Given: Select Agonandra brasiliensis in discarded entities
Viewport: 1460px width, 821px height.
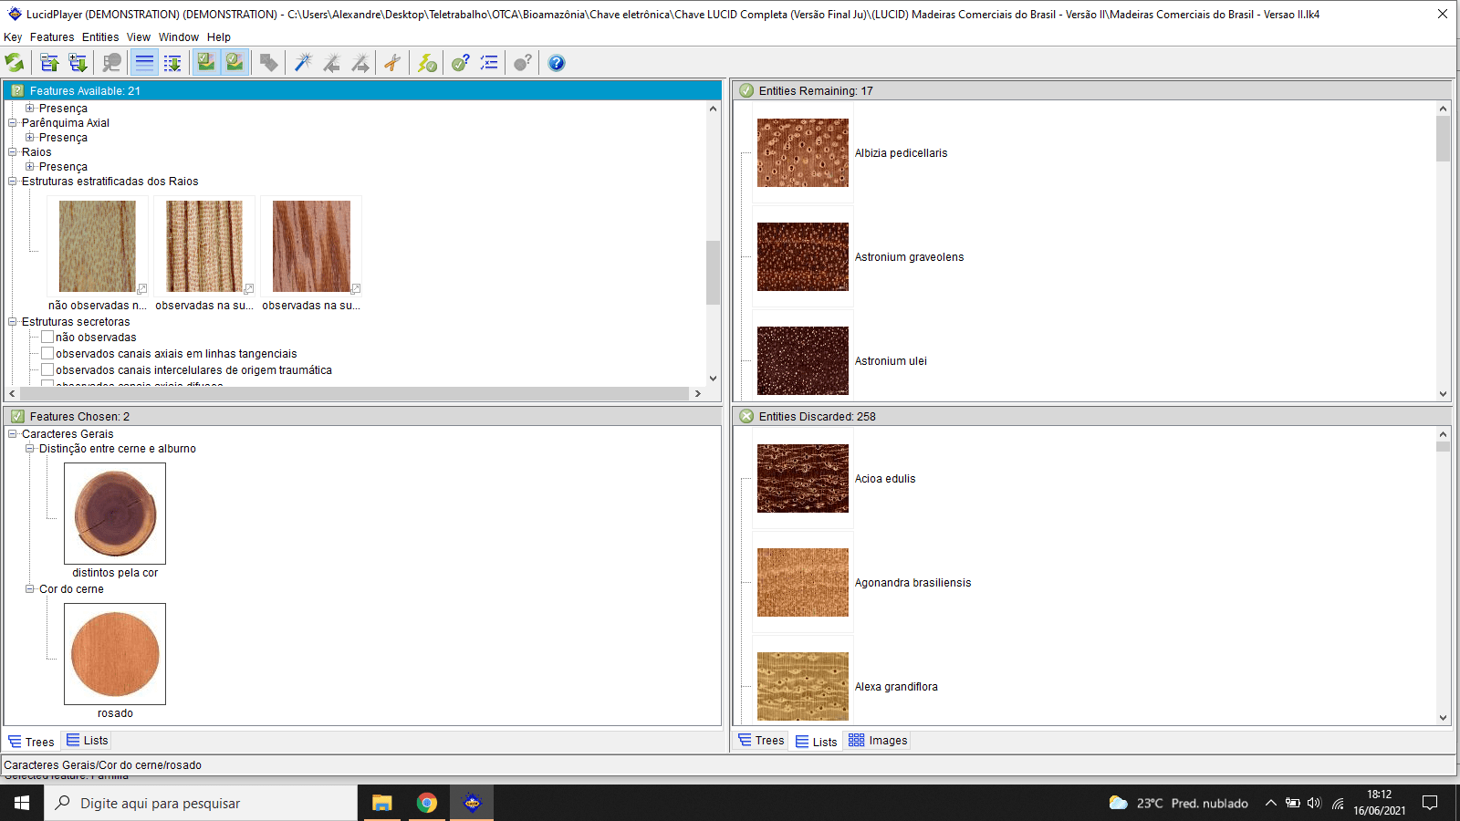Looking at the screenshot, I should click(x=912, y=583).
